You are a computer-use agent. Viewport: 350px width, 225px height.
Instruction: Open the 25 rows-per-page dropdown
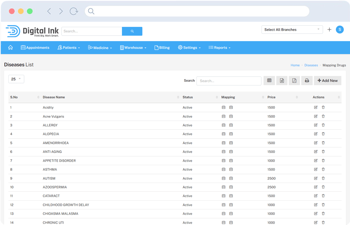[x=16, y=79]
